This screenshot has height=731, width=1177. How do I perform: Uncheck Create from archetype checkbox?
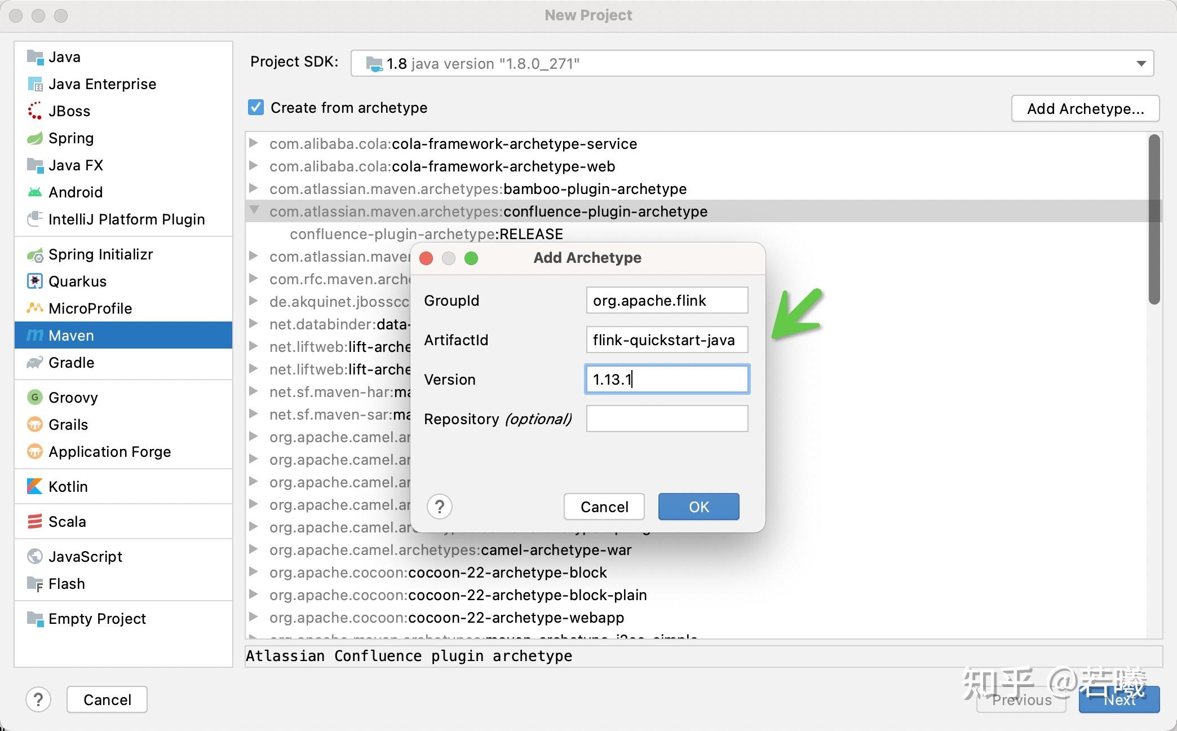(x=256, y=107)
